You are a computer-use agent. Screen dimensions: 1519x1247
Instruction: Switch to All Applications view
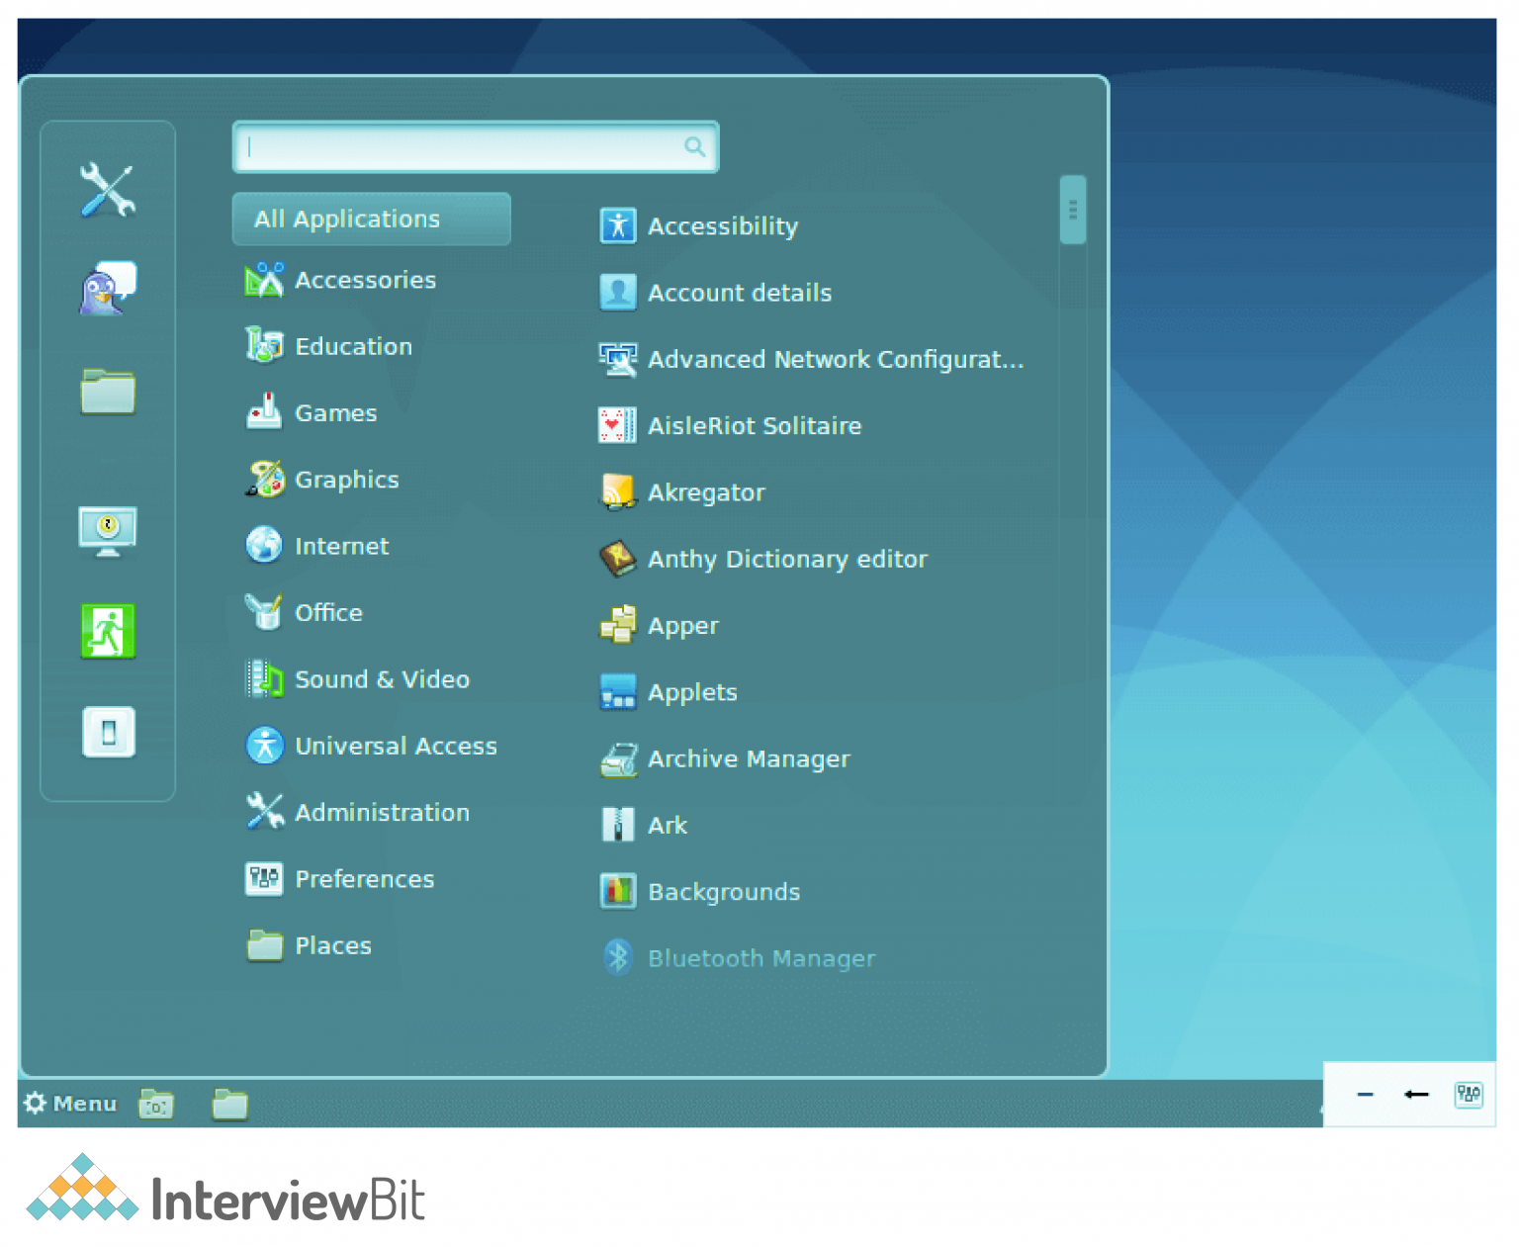pyautogui.click(x=346, y=219)
